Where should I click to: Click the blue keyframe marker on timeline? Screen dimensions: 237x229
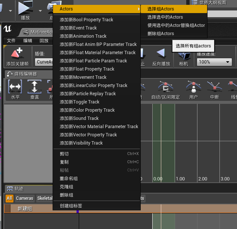(x=78, y=211)
